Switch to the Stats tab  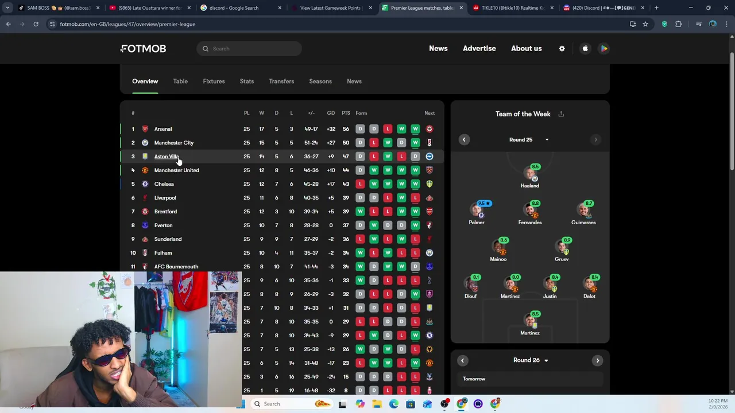(247, 81)
